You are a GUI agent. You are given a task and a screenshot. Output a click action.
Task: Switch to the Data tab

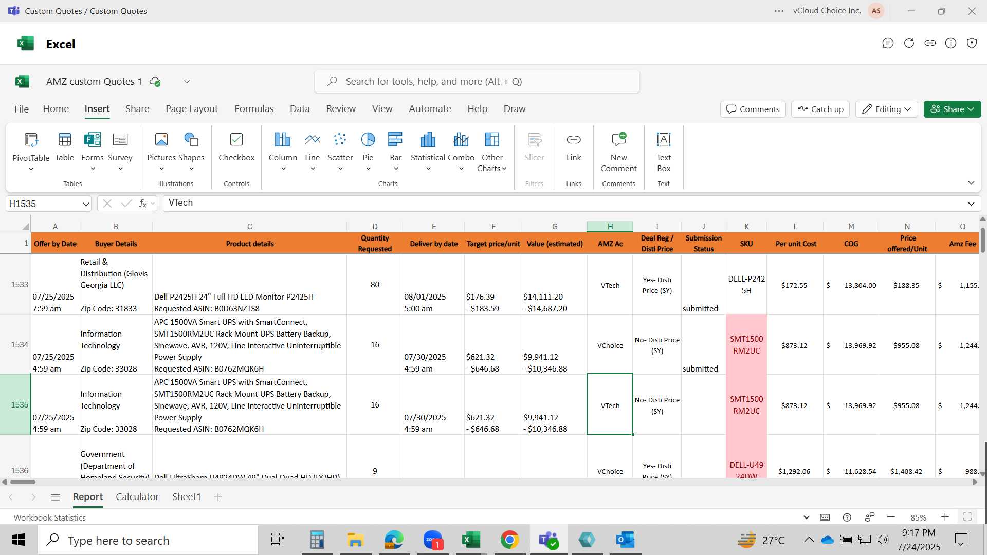coord(300,109)
